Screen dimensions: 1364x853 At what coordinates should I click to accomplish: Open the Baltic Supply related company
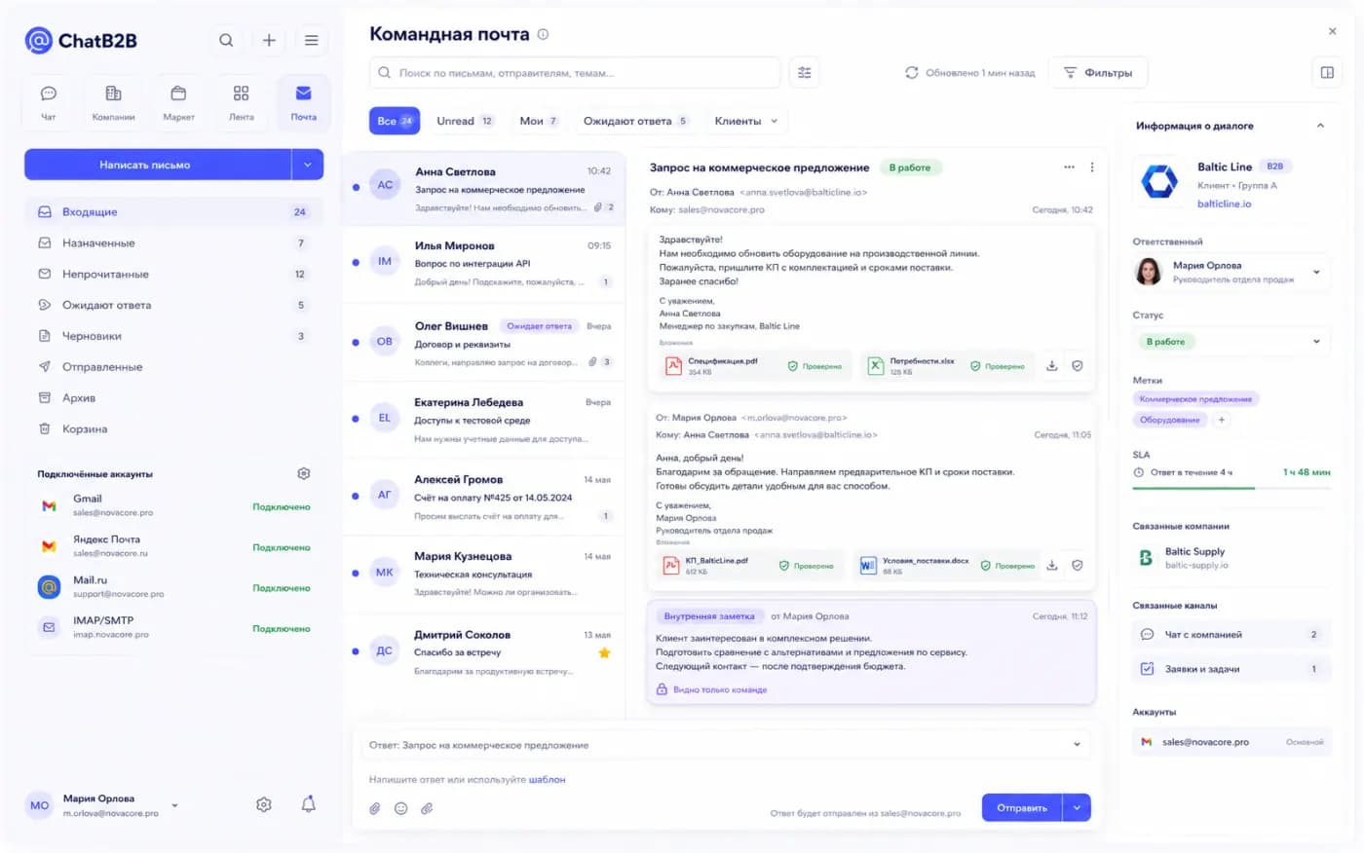pos(1231,557)
